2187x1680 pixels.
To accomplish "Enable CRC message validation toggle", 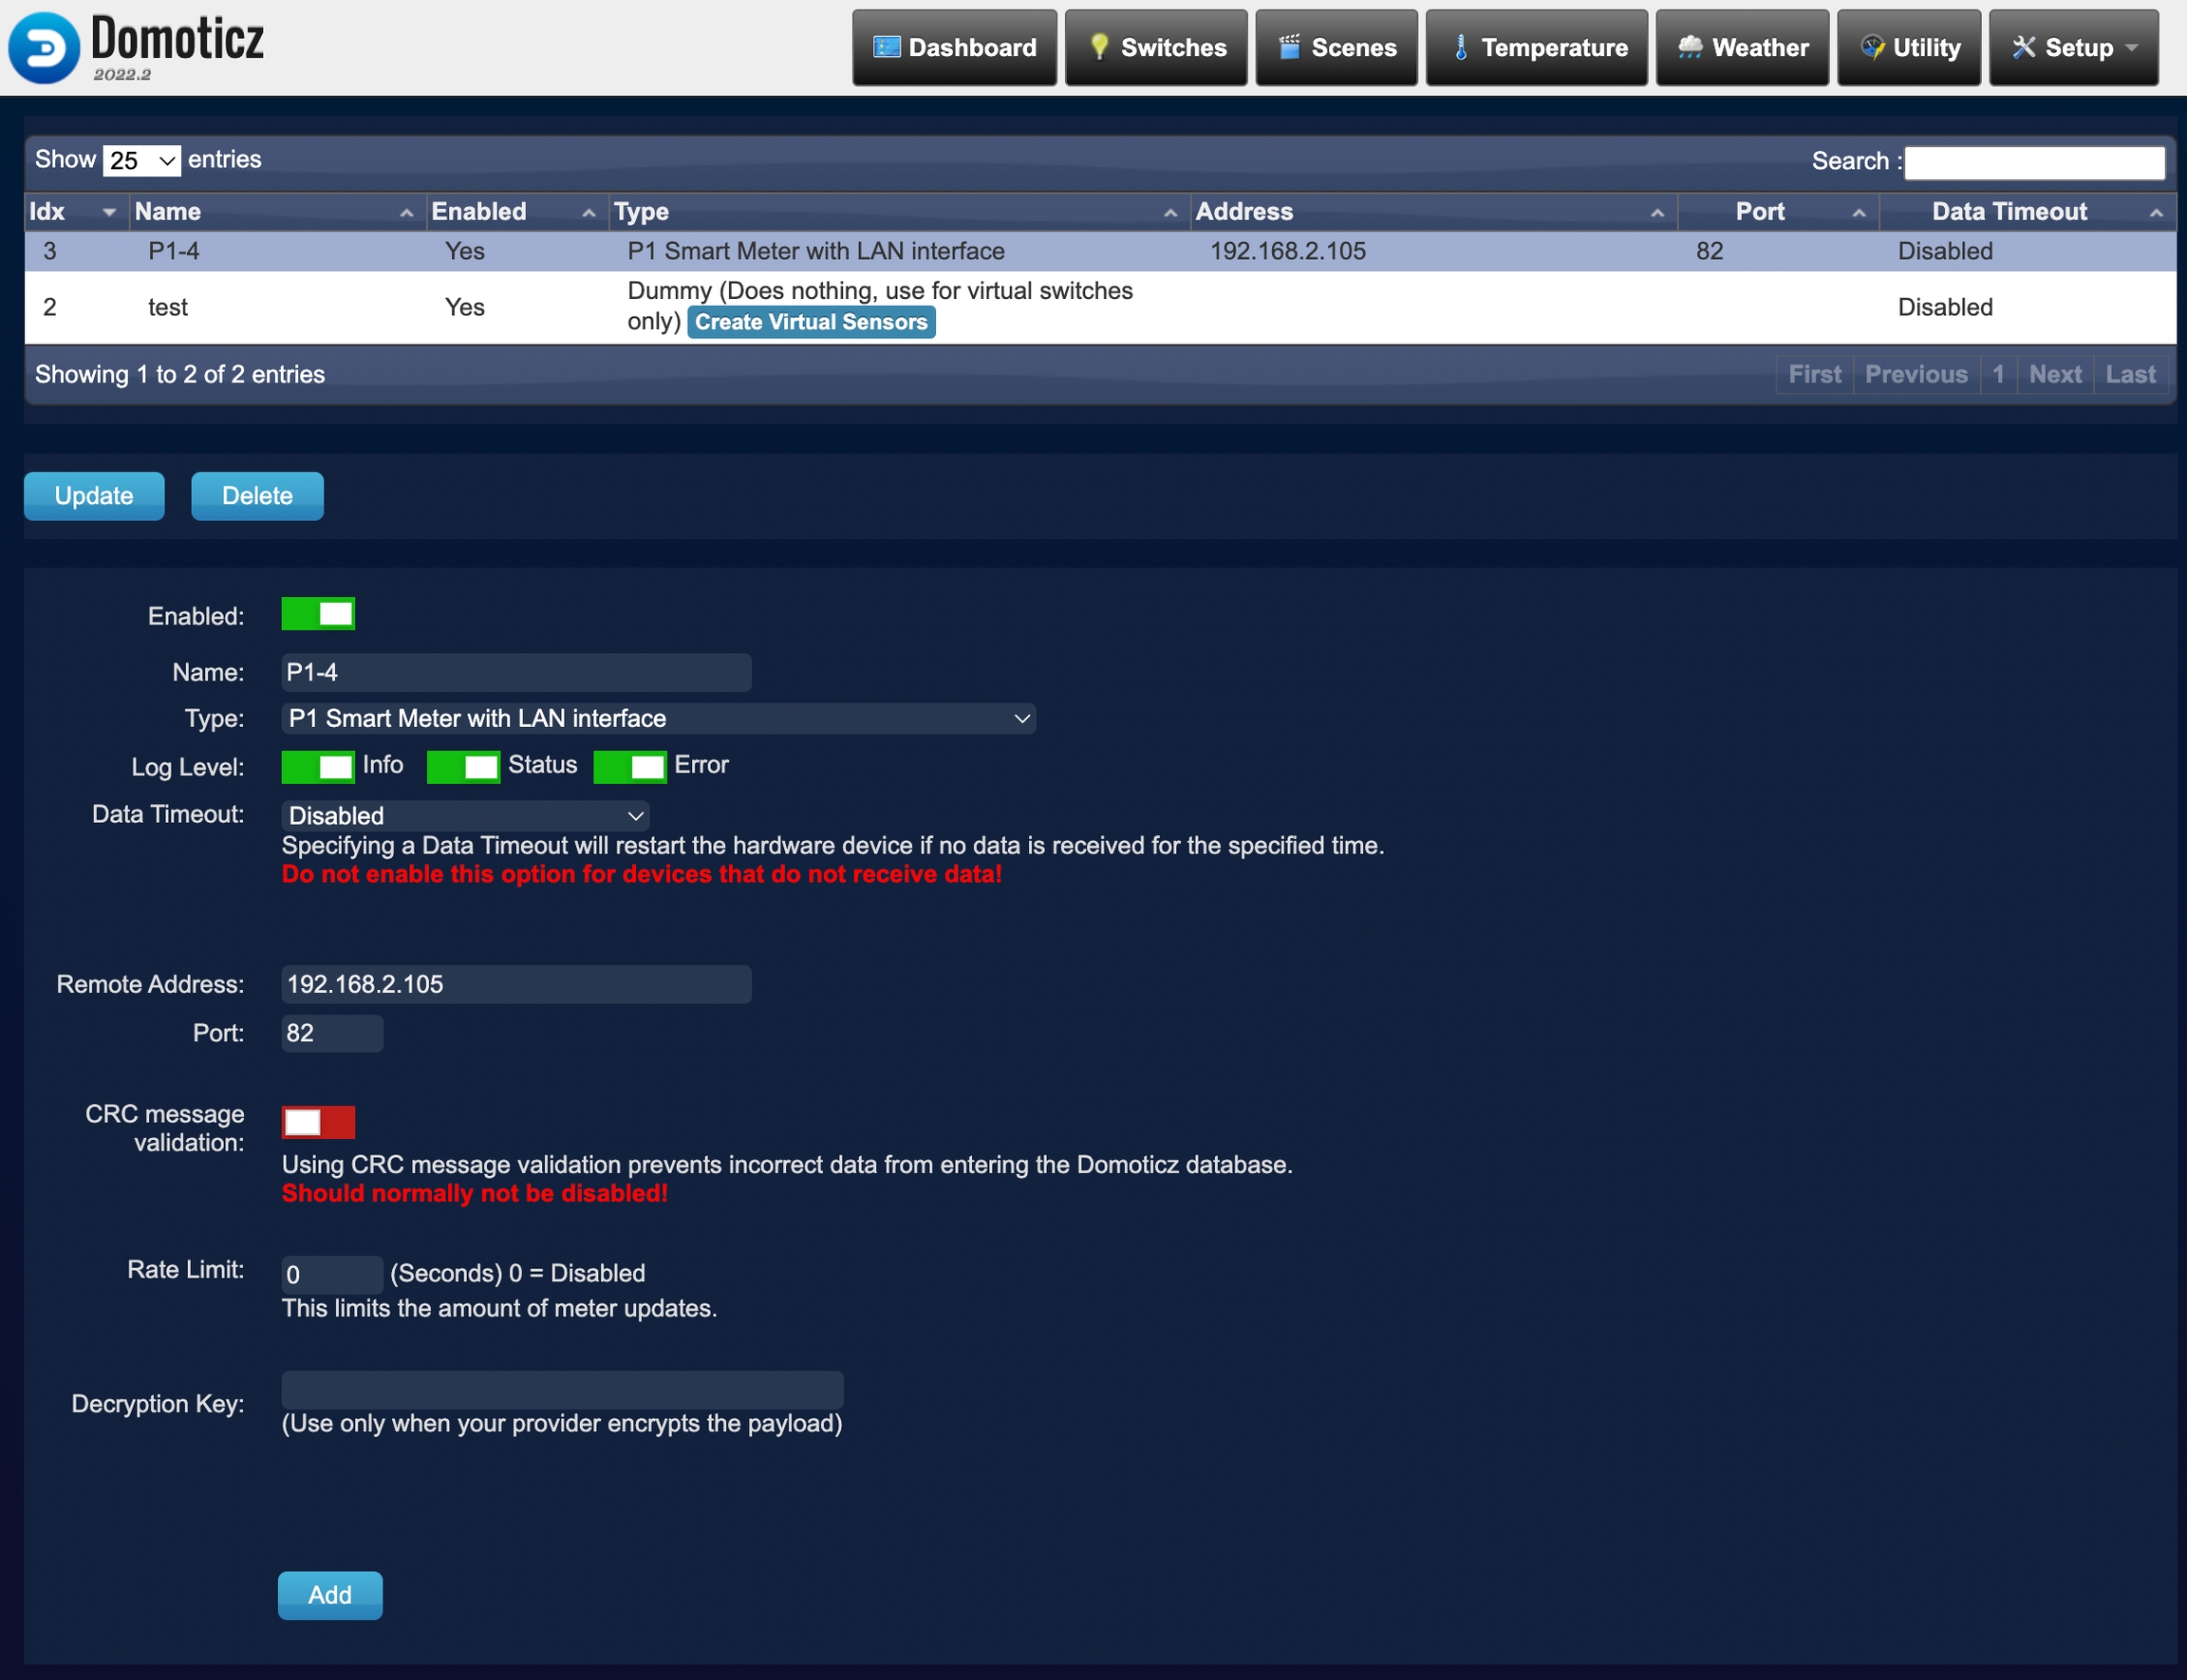I will pyautogui.click(x=318, y=1122).
